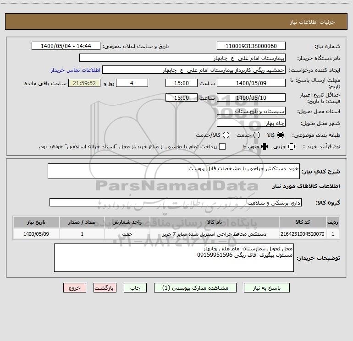Image resolution: width=353 pixels, height=341 pixels.
Task: Select the کالا radio button
Action: [x=281, y=135]
